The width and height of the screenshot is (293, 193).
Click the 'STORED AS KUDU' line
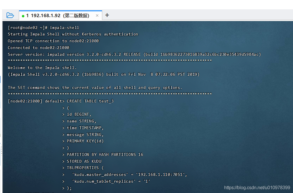(x=84, y=161)
